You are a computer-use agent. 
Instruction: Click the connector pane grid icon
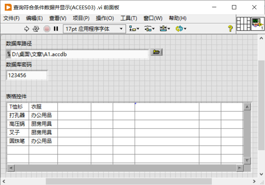coord(243,24)
